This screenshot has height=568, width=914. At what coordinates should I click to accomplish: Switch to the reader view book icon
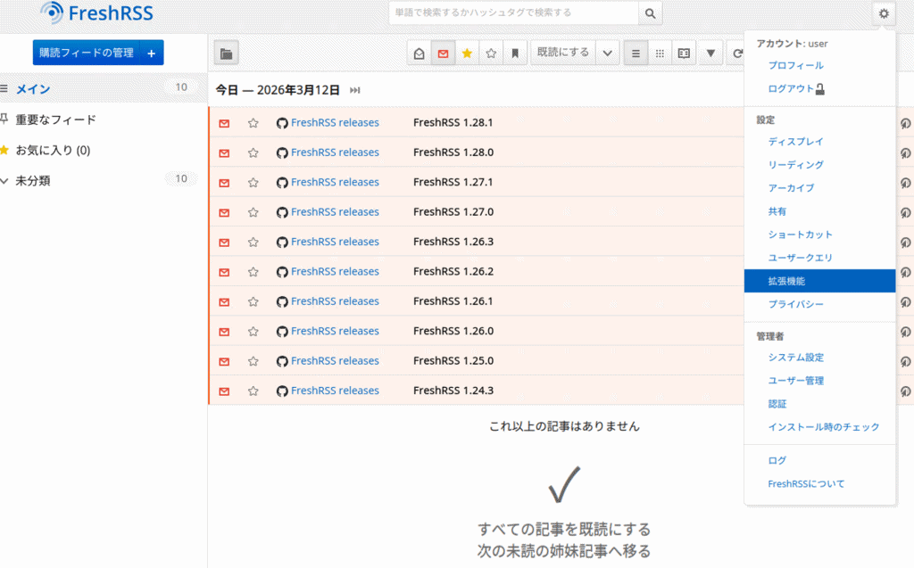pos(684,54)
